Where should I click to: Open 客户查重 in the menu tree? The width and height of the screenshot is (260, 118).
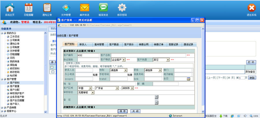click(15, 86)
